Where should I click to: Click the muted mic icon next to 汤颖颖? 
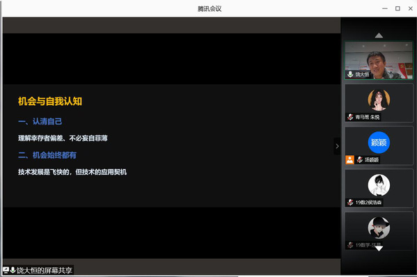[x=359, y=159]
